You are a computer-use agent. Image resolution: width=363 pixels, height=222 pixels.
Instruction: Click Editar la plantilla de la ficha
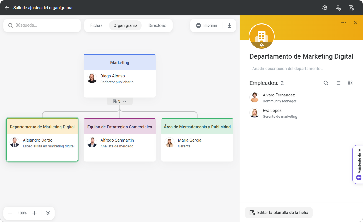[x=279, y=213]
